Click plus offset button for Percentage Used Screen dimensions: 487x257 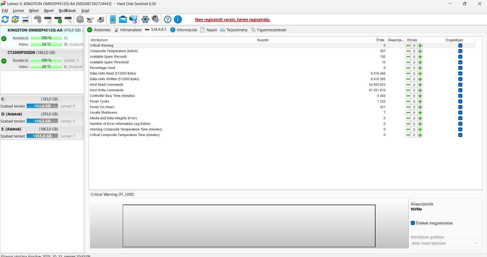[x=420, y=68]
